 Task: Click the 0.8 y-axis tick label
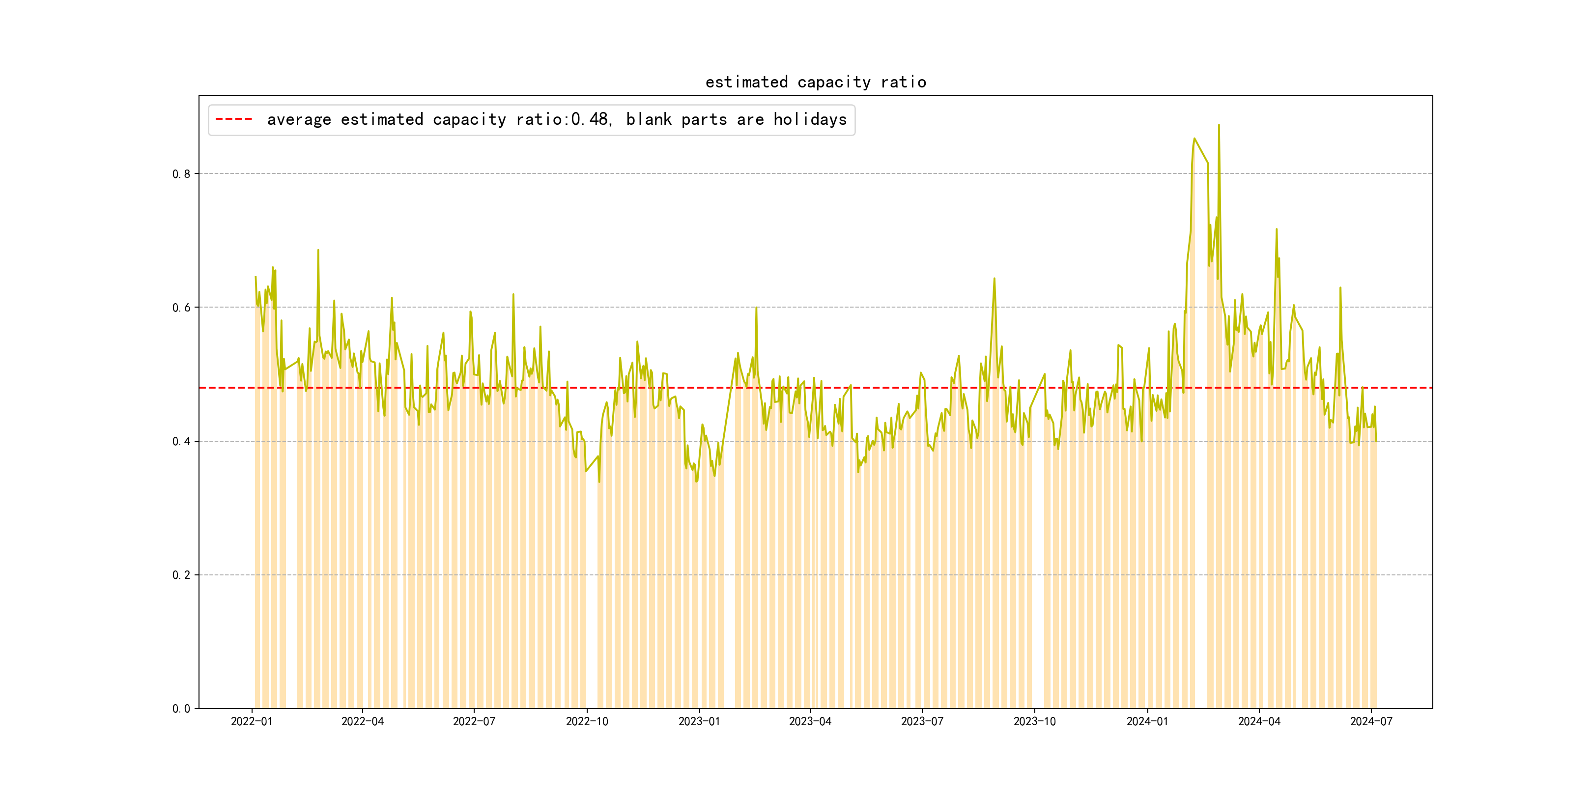181,173
